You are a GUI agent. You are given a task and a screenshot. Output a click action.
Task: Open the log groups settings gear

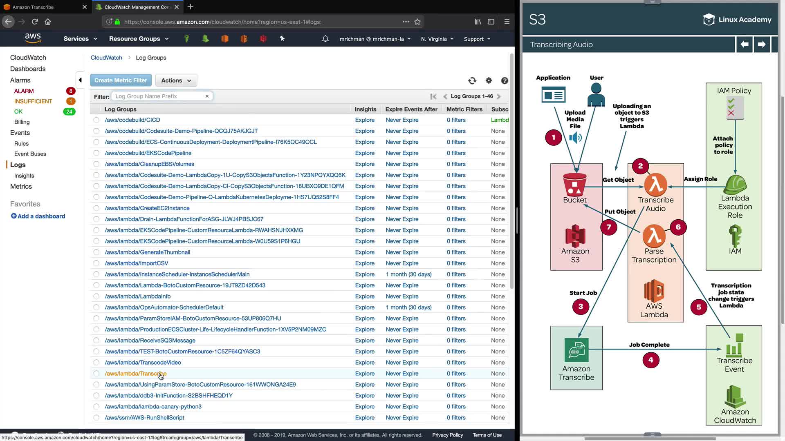click(489, 81)
